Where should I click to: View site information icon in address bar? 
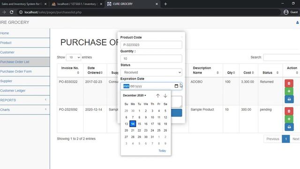tap(21, 12)
